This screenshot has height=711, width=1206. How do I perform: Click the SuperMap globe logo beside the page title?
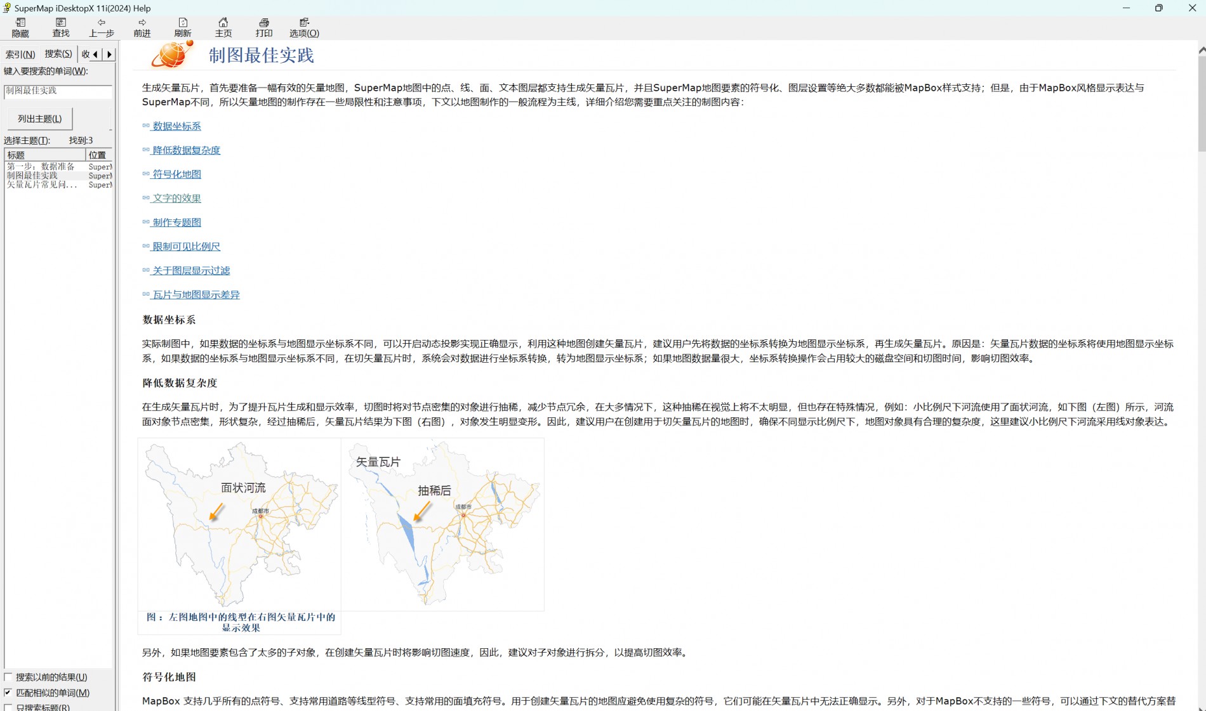coord(172,55)
